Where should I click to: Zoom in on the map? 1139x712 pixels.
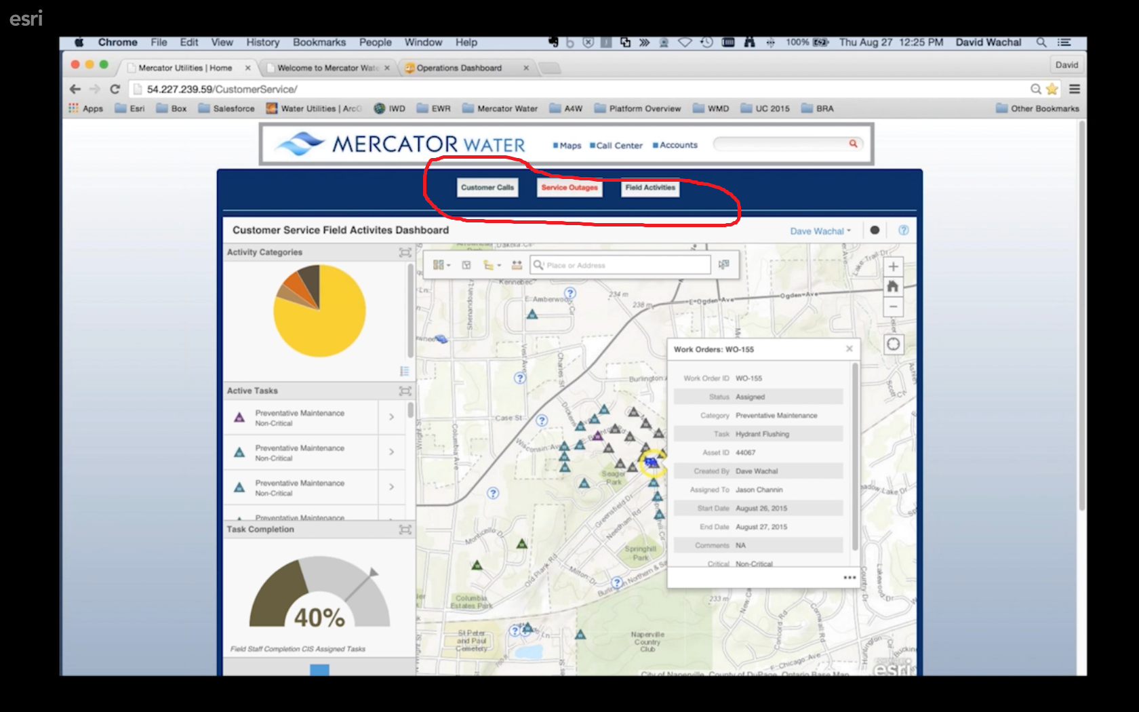pyautogui.click(x=893, y=266)
